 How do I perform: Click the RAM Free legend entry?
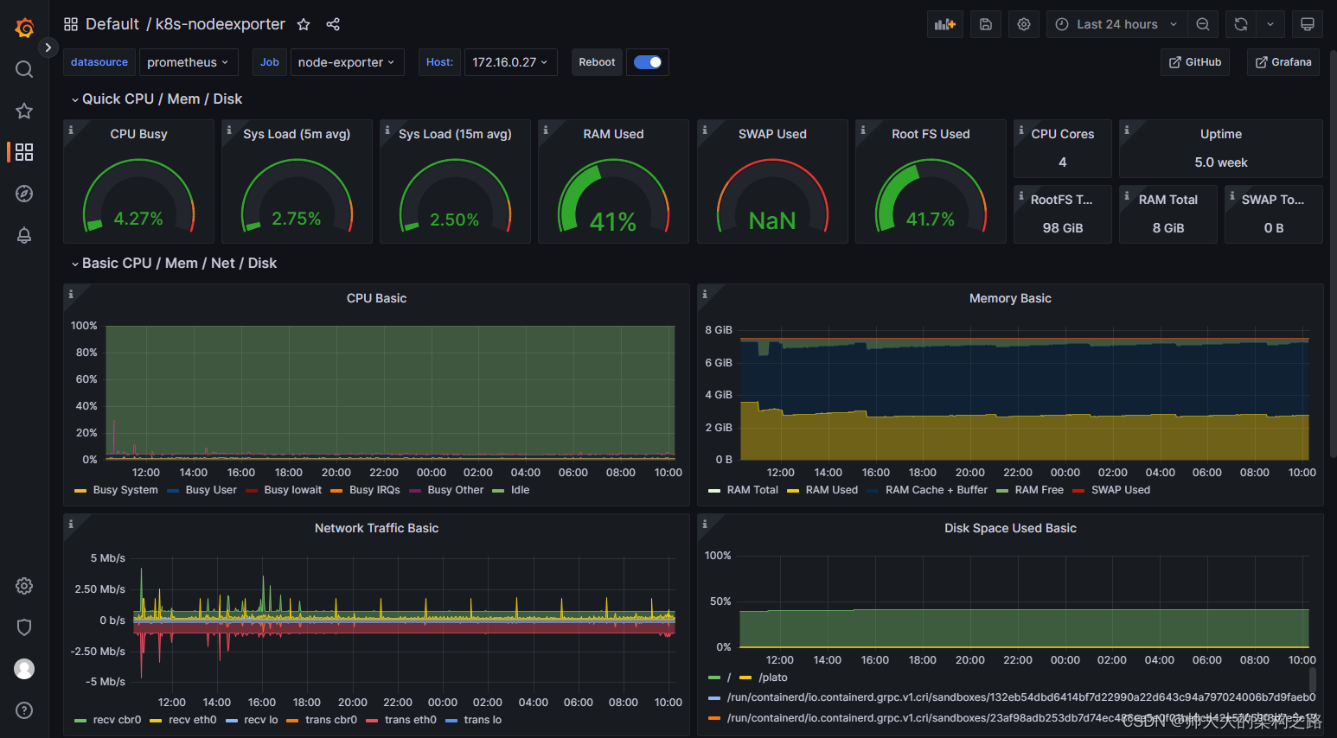[x=1039, y=490]
